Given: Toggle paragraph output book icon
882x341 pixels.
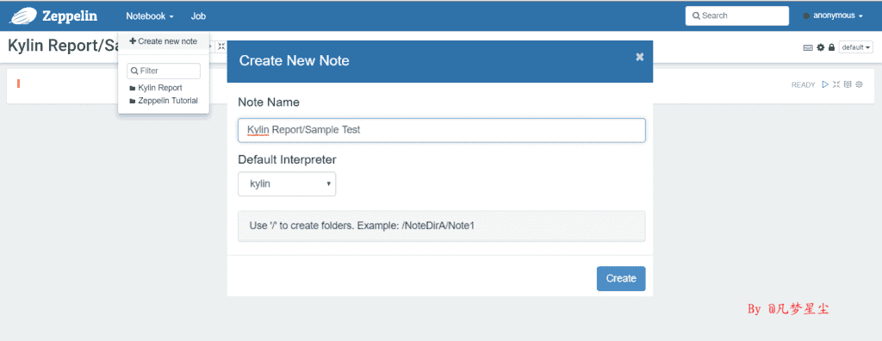Looking at the screenshot, I should click(848, 84).
